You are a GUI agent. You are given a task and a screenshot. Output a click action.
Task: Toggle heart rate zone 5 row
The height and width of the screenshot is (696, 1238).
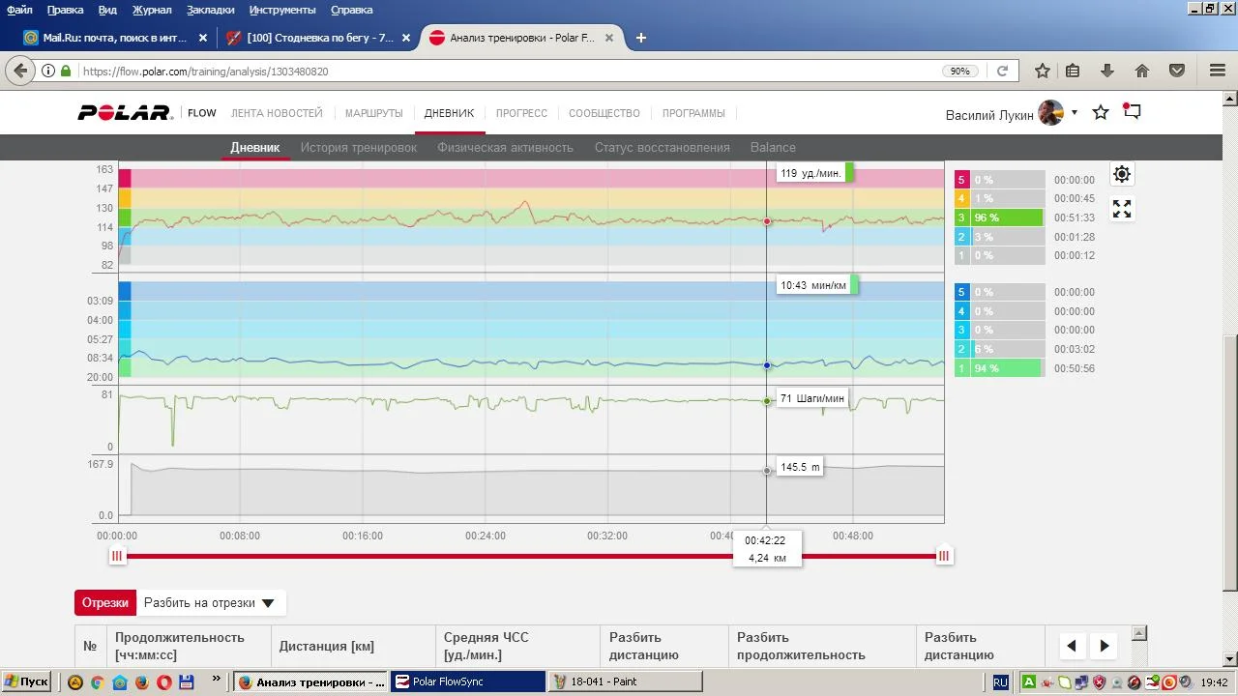tap(999, 180)
